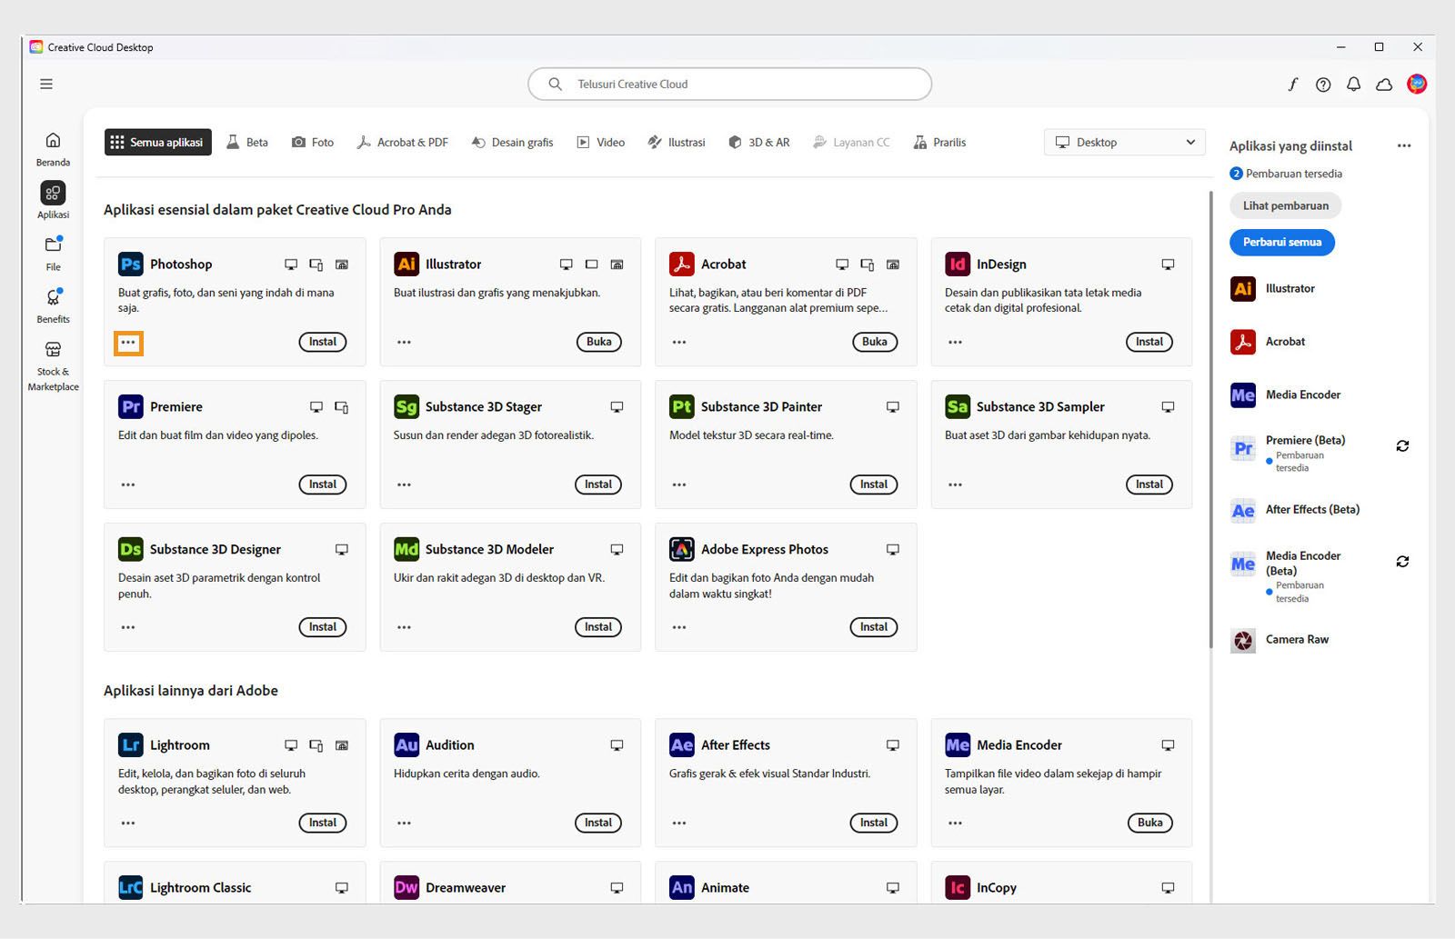Open notifications bell icon
This screenshot has height=939, width=1455.
[1353, 85]
